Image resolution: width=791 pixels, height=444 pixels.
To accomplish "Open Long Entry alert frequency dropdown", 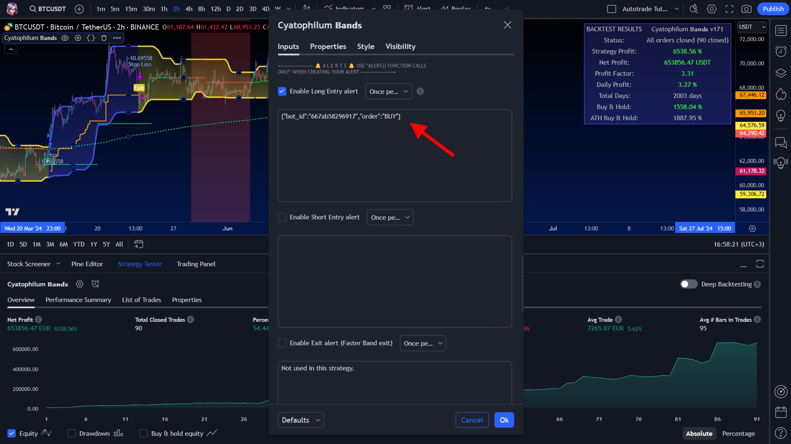I will click(x=388, y=91).
